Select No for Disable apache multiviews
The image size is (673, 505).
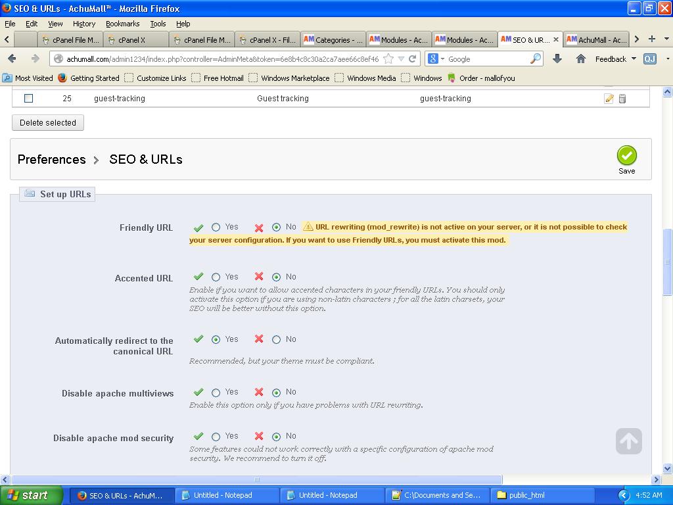(x=277, y=393)
